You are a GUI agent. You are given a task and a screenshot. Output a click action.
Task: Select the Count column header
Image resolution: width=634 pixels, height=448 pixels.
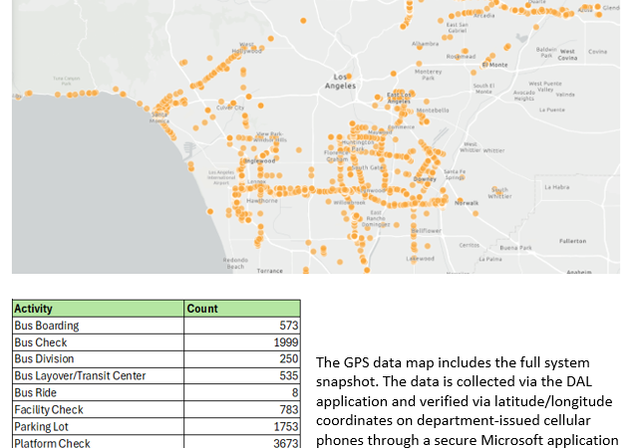pyautogui.click(x=202, y=309)
